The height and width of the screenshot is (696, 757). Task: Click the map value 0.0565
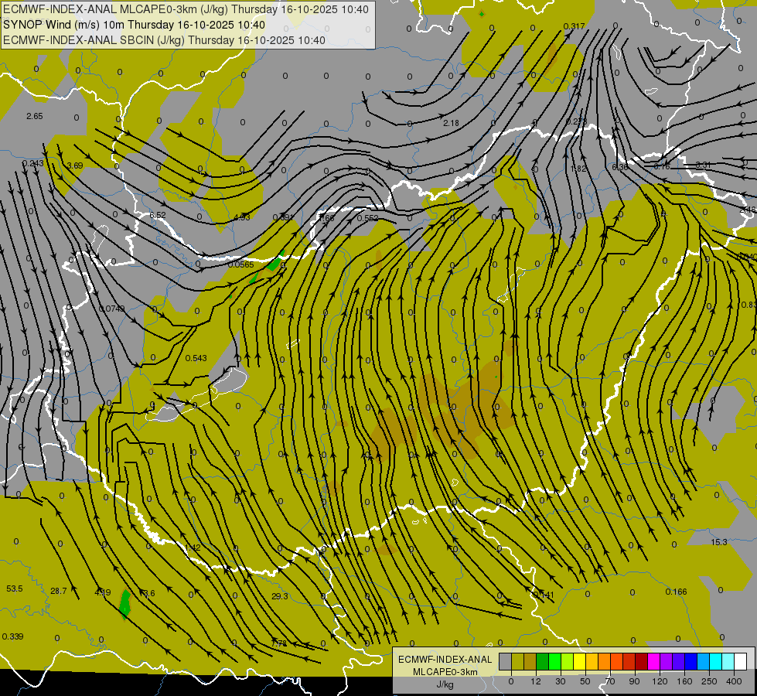241,264
